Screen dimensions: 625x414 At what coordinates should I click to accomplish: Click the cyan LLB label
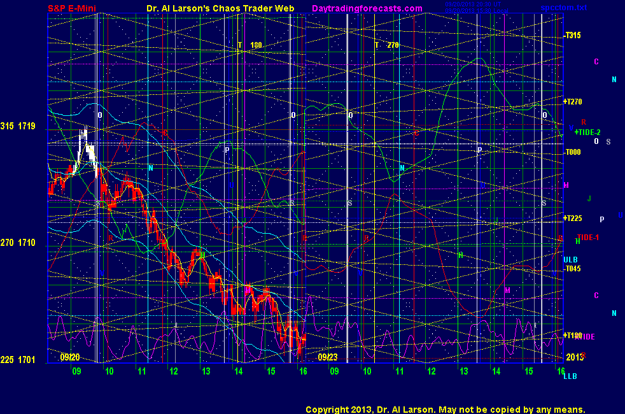pos(570,376)
